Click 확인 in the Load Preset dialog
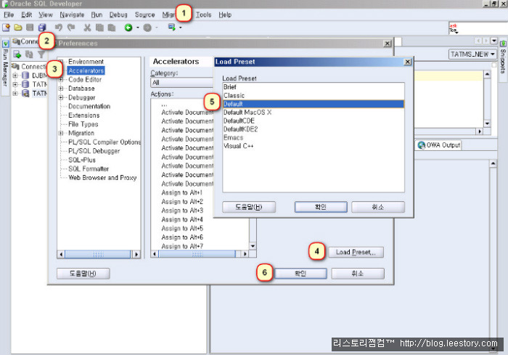 click(321, 207)
